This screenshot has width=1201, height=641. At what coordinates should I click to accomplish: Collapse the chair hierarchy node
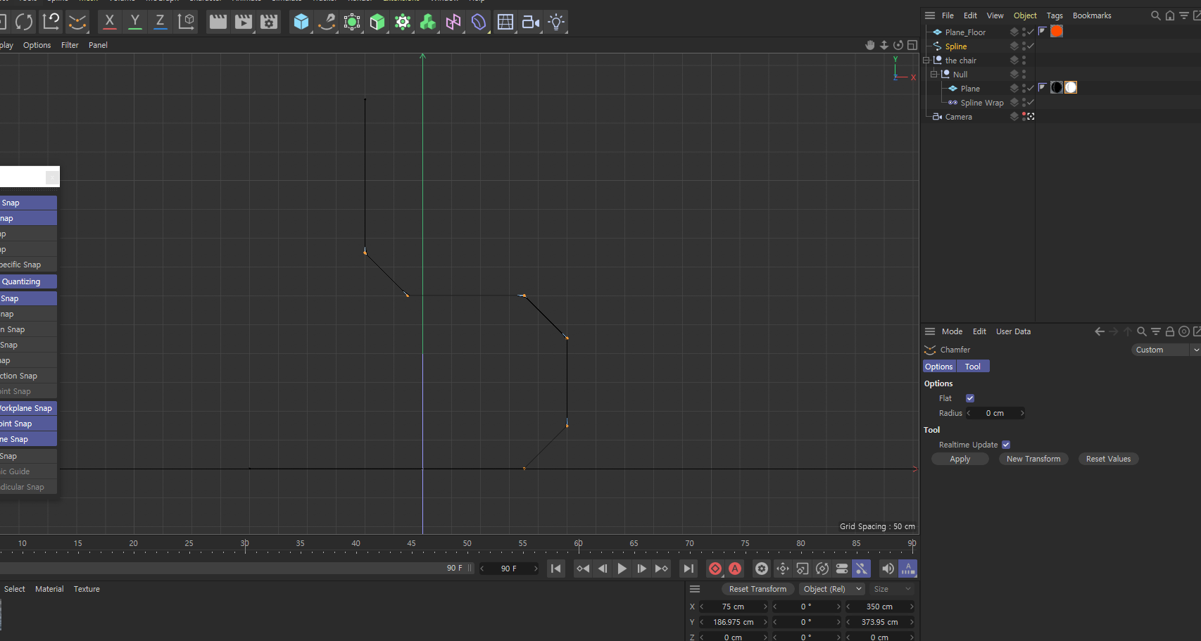926,60
